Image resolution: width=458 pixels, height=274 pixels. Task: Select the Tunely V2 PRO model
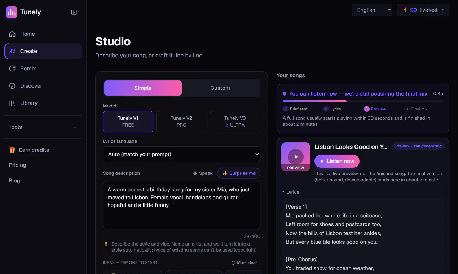pos(181,121)
